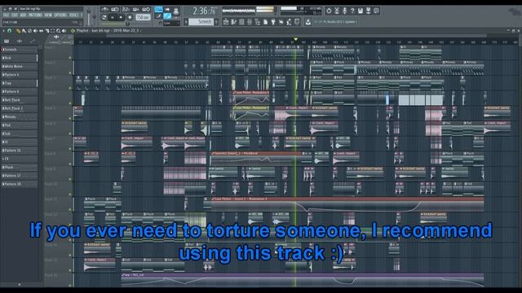Click the undo history icon
Viewport: 522px width, 293px height.
(x=329, y=11)
